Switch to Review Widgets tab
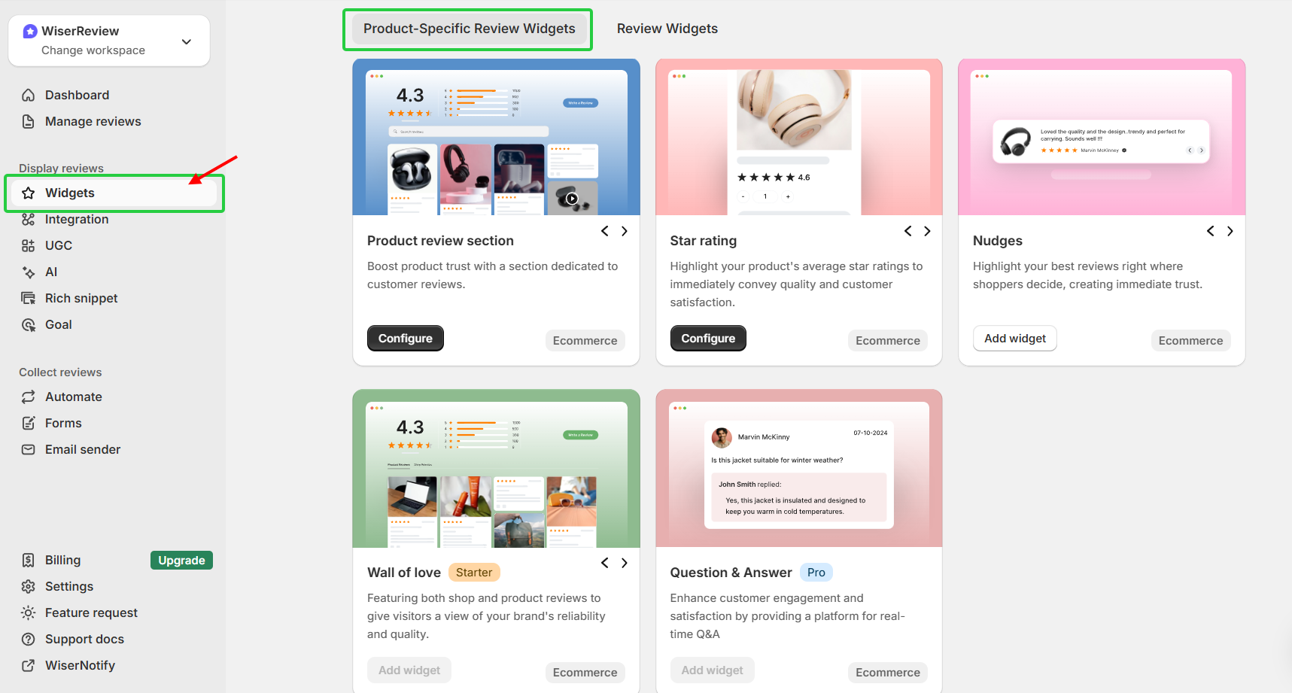The width and height of the screenshot is (1292, 693). click(667, 29)
